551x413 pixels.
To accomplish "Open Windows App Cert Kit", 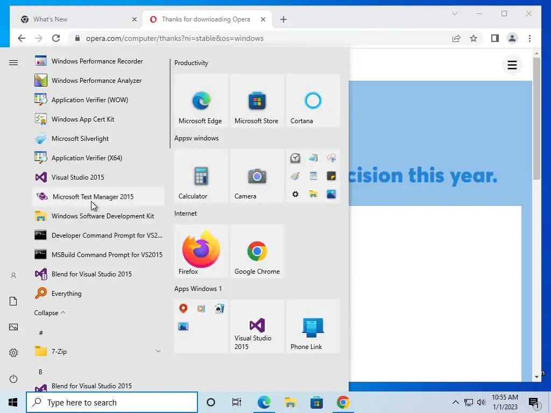I will pos(98,119).
